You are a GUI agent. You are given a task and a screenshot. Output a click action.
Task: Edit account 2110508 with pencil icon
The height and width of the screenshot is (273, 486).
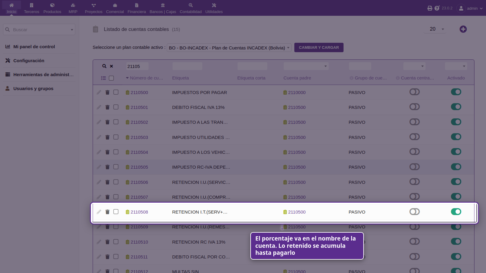pos(99,212)
